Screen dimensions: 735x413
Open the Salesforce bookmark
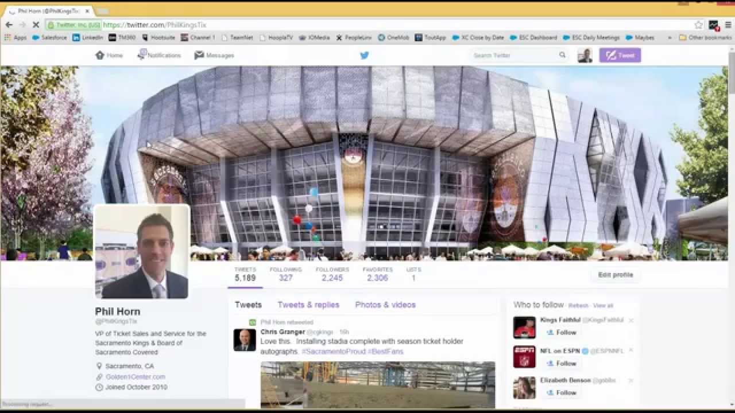(49, 38)
